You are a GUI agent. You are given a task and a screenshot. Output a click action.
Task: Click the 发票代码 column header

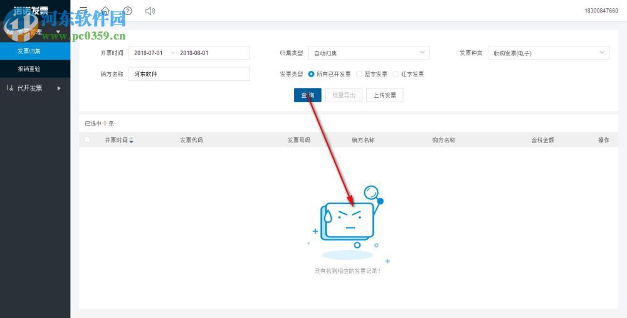(191, 140)
